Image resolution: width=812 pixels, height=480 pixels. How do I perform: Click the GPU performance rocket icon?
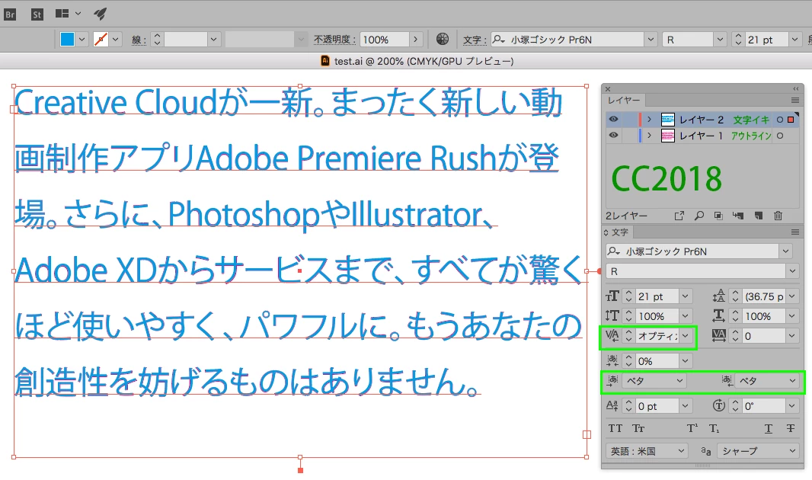coord(100,14)
